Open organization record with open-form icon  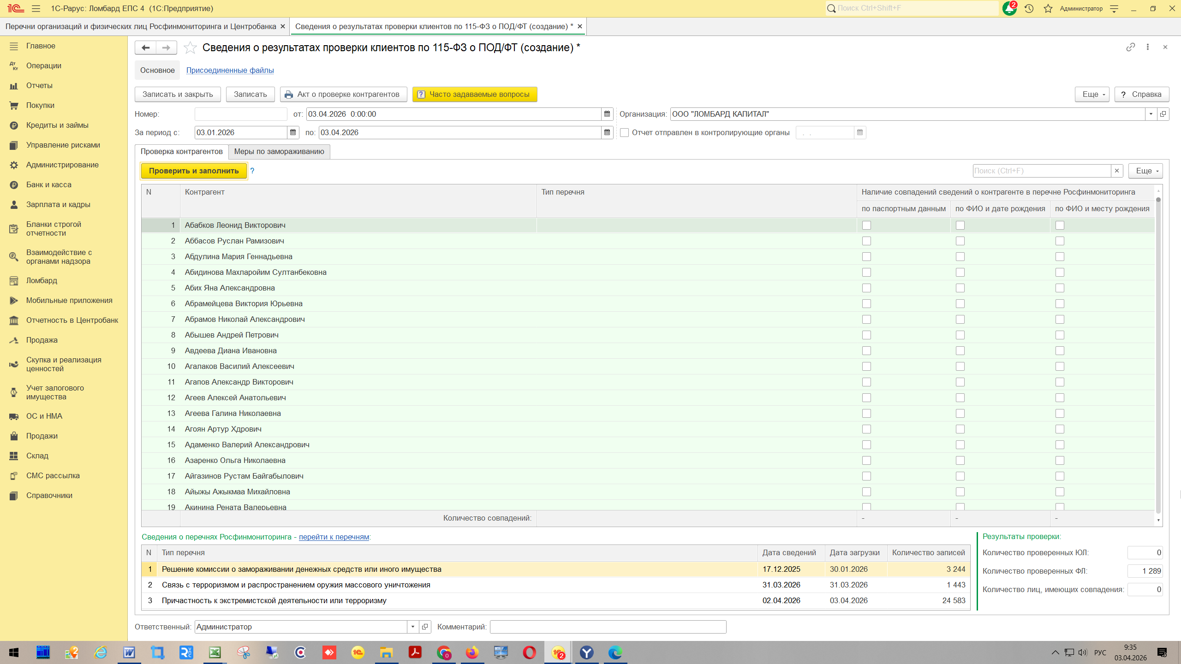[x=1163, y=114]
